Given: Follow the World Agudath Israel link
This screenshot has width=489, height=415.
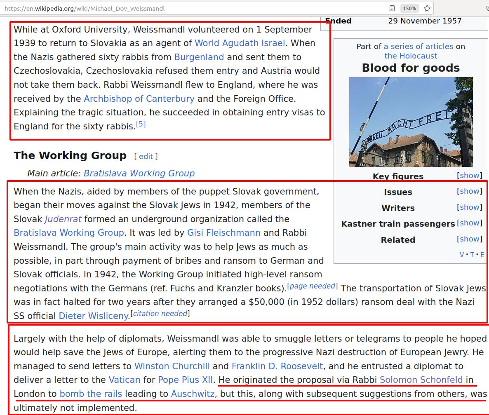Looking at the screenshot, I should 240,43.
